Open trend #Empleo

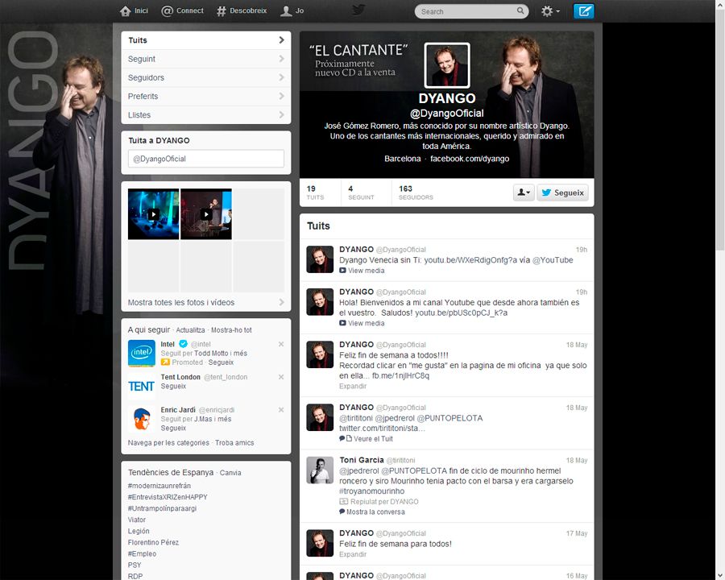click(x=142, y=553)
